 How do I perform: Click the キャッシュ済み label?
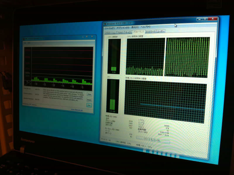(110, 121)
